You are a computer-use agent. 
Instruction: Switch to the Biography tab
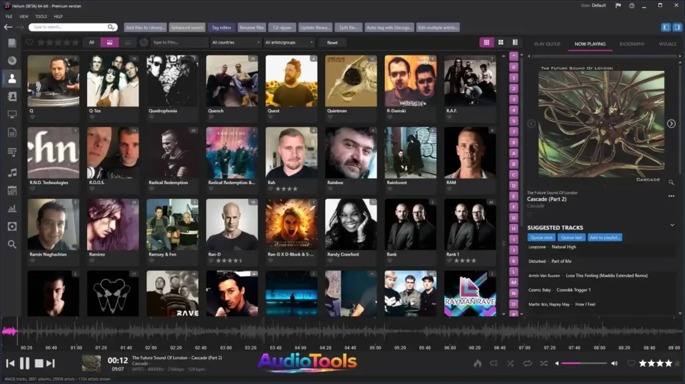point(631,44)
